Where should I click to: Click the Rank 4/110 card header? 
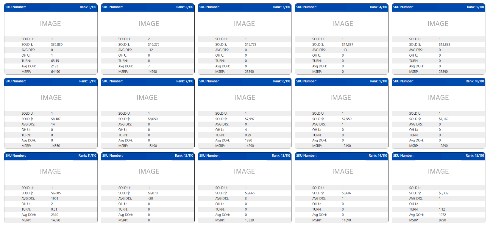341,7
